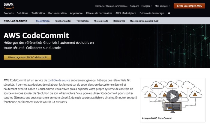210x129 pixels.
Task: Switch to the Fonctionnalités tab
Action: tap(63, 21)
